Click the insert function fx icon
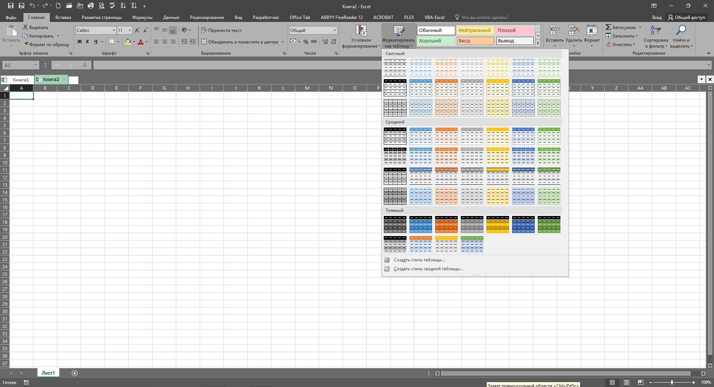The height and width of the screenshot is (387, 714). 85,65
